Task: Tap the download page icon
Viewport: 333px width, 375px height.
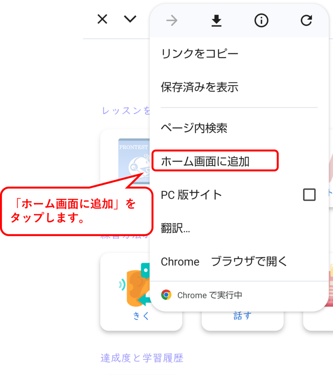Action: click(217, 21)
